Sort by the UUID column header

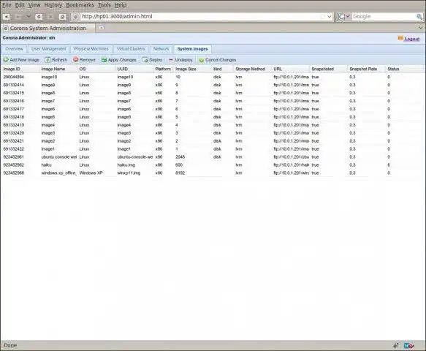pyautogui.click(x=134, y=69)
